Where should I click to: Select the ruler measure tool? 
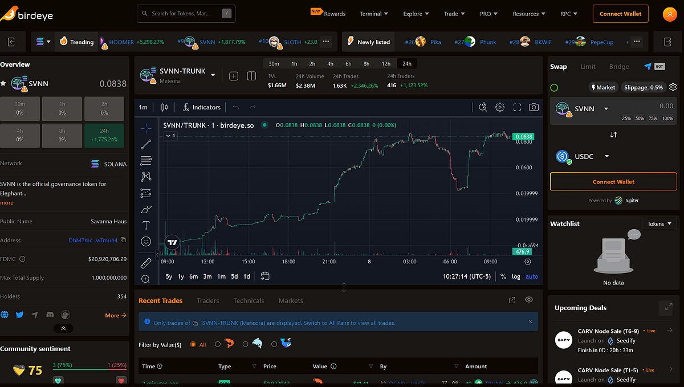coord(146,263)
